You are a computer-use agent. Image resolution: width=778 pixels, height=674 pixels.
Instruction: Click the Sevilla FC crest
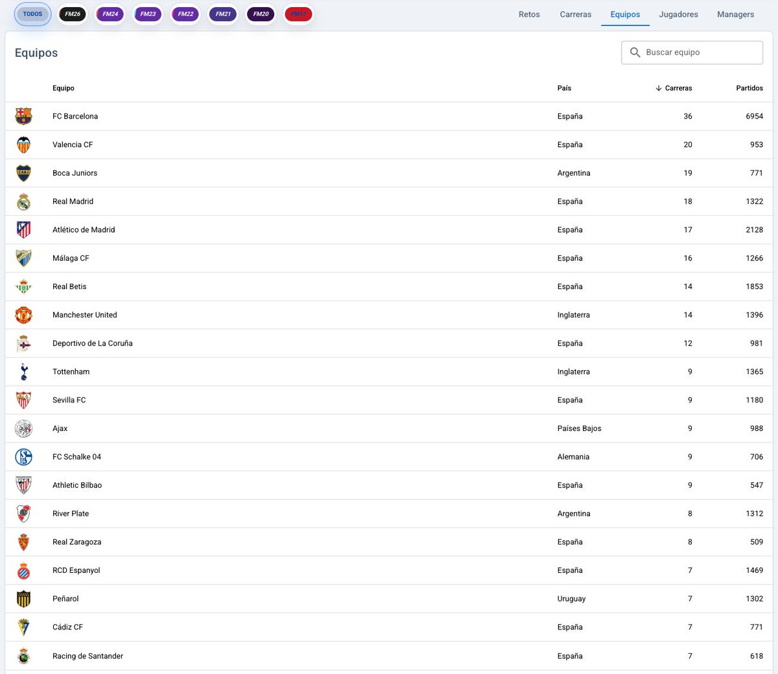click(23, 400)
